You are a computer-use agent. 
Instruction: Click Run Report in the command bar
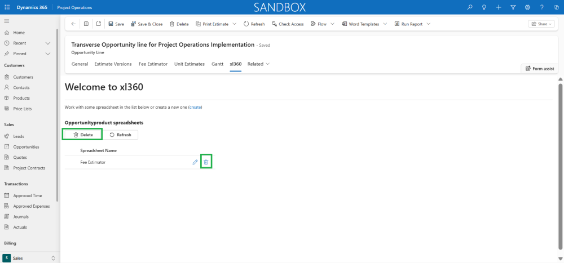tap(408, 24)
